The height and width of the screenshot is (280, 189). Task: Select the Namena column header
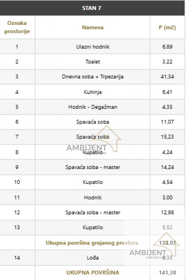point(93,27)
